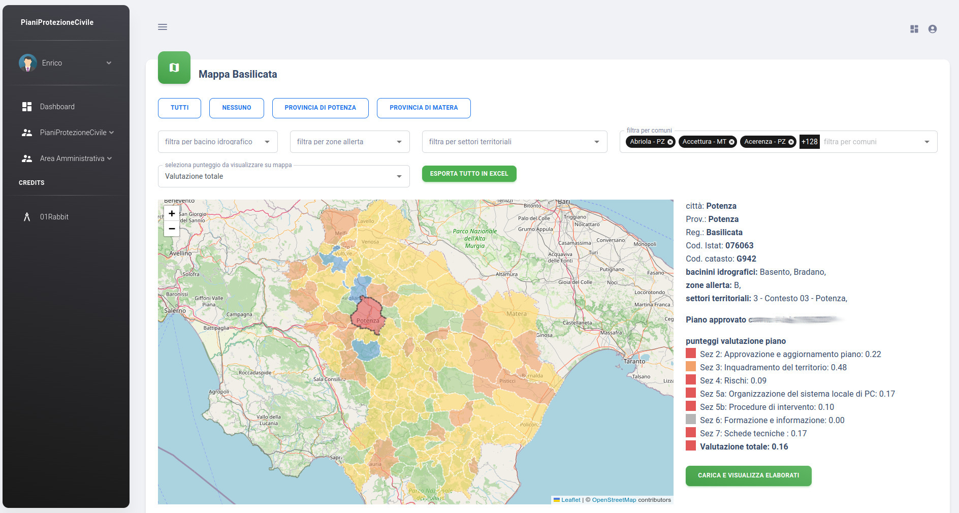
Task: Remove the Acerenza - PZ chip
Action: tap(791, 142)
